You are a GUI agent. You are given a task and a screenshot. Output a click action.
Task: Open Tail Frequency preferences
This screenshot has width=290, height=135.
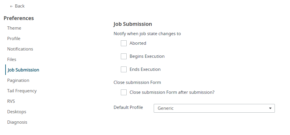[22, 91]
